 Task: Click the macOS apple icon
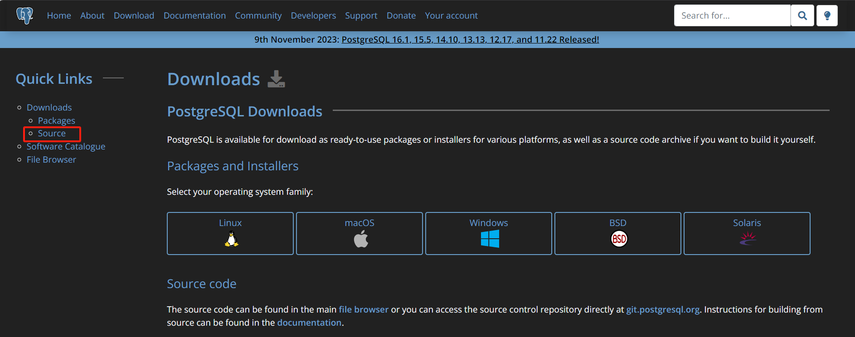click(x=361, y=239)
